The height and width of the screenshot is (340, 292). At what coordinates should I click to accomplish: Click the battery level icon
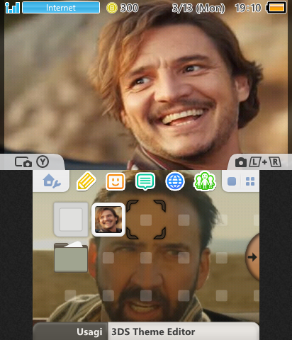coord(276,8)
